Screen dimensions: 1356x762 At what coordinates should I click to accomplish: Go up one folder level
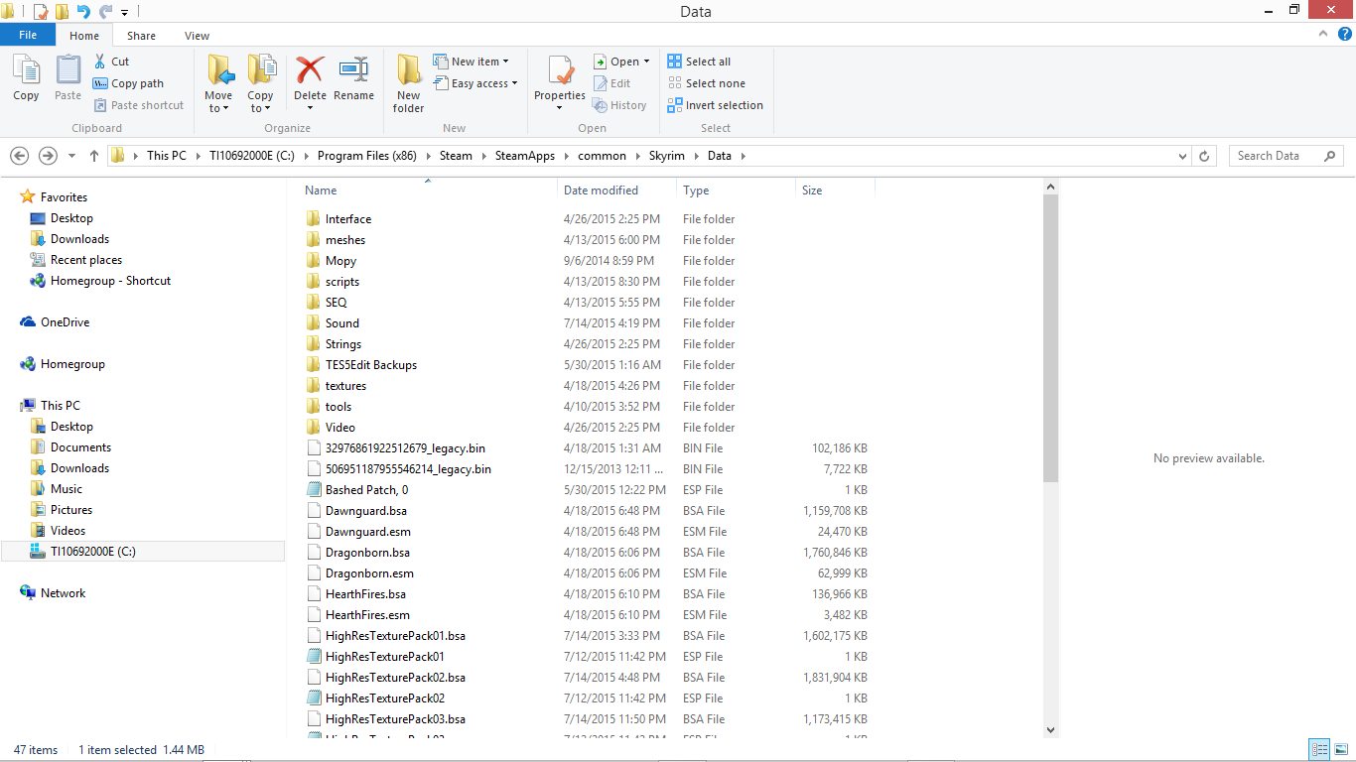(94, 156)
